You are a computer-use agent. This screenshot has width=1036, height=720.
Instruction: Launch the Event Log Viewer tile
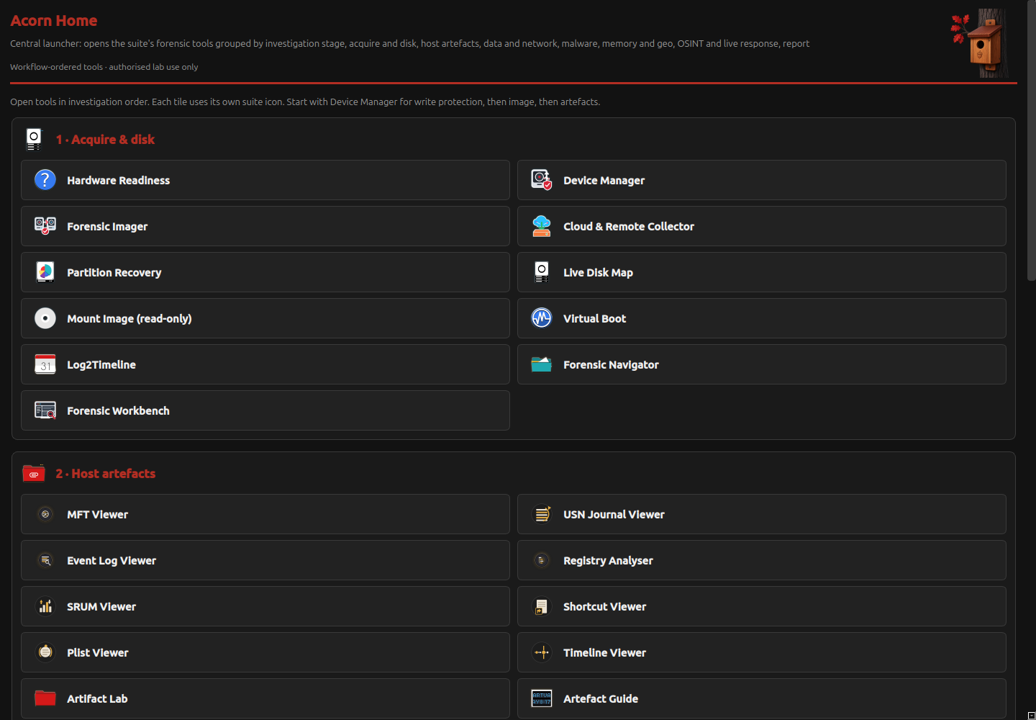pos(265,560)
